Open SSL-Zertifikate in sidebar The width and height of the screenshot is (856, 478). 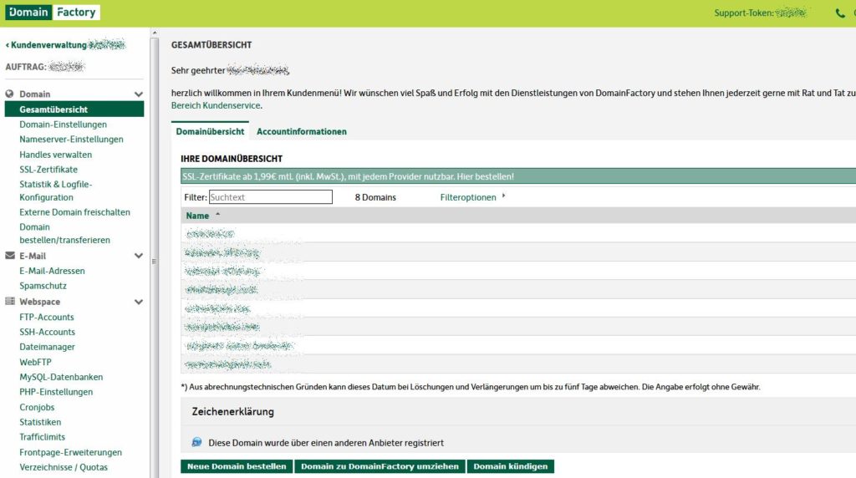[x=48, y=169]
